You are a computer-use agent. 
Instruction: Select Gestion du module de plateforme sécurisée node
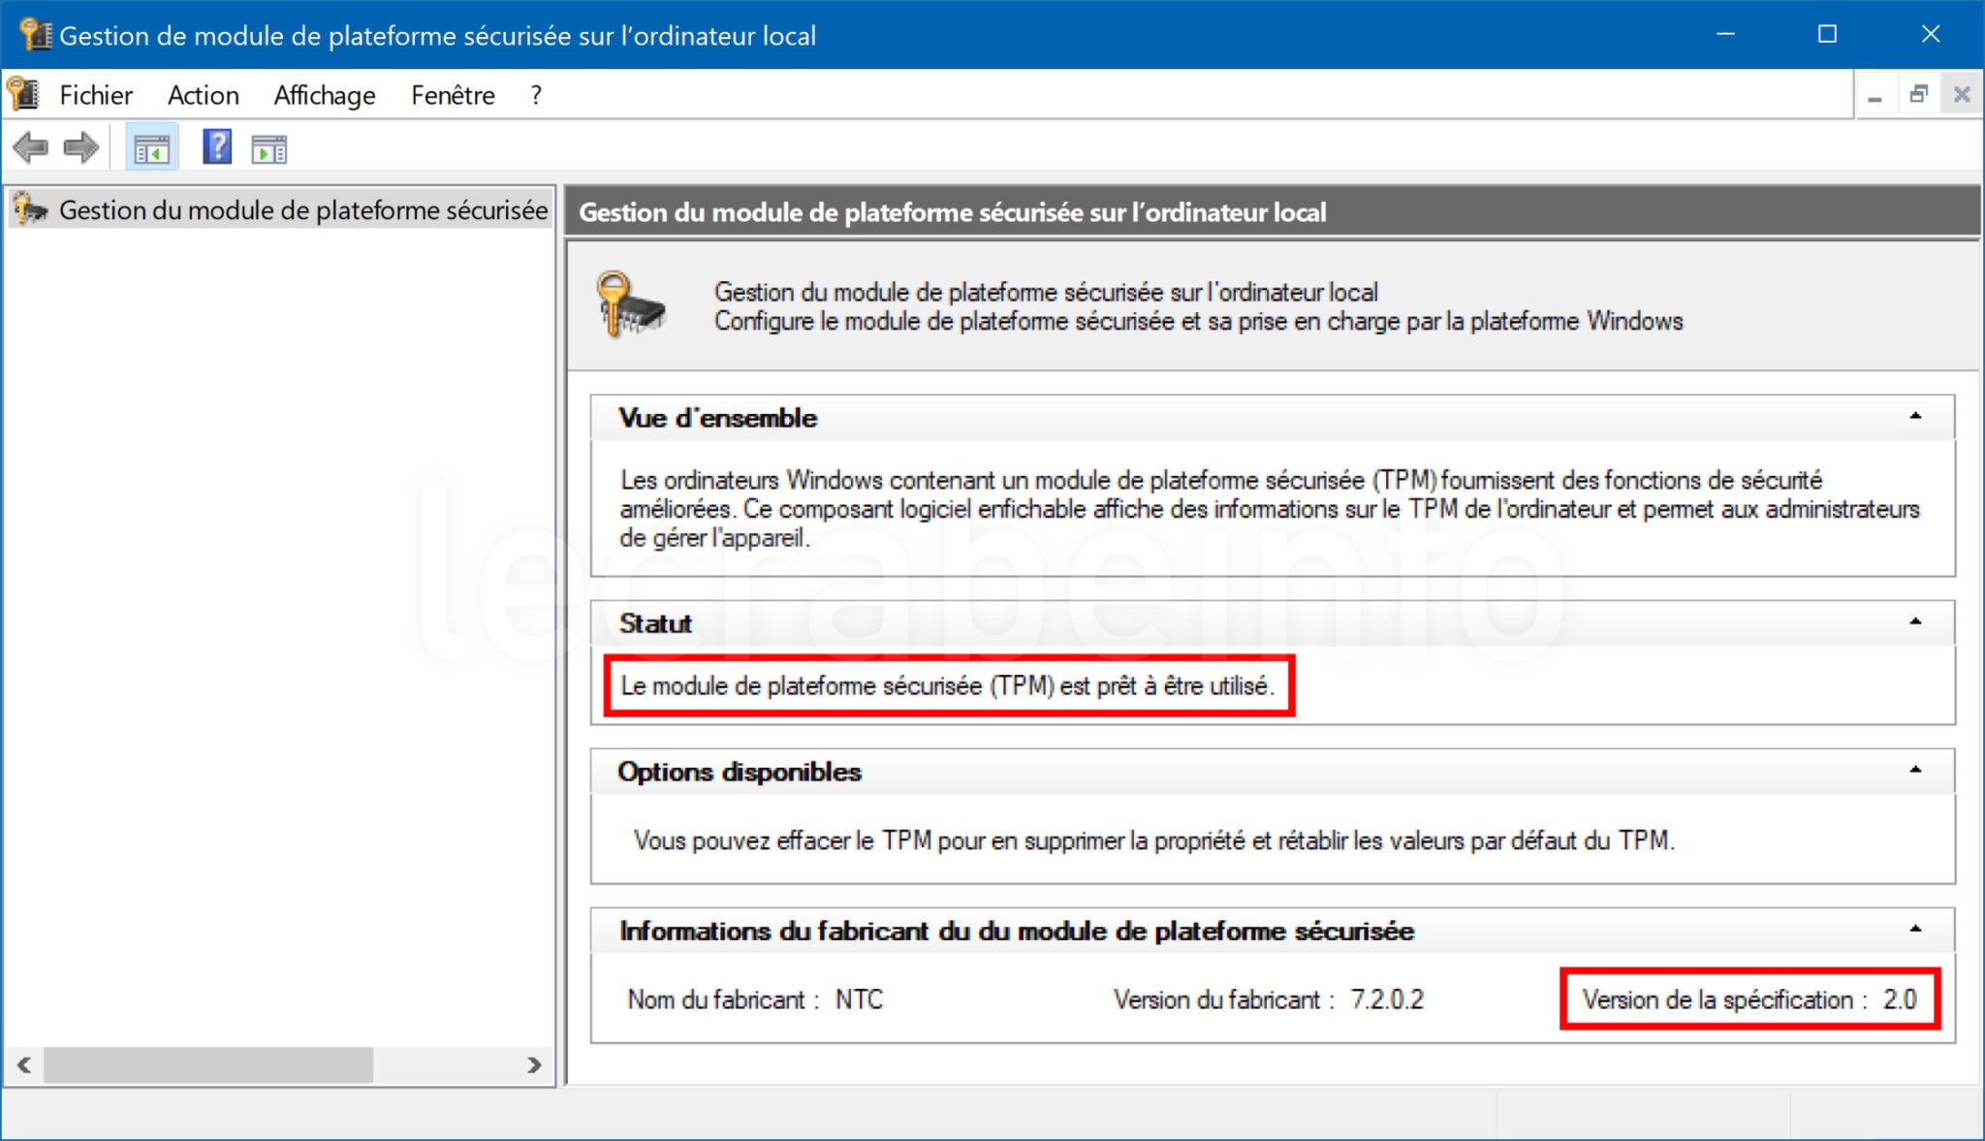(302, 210)
